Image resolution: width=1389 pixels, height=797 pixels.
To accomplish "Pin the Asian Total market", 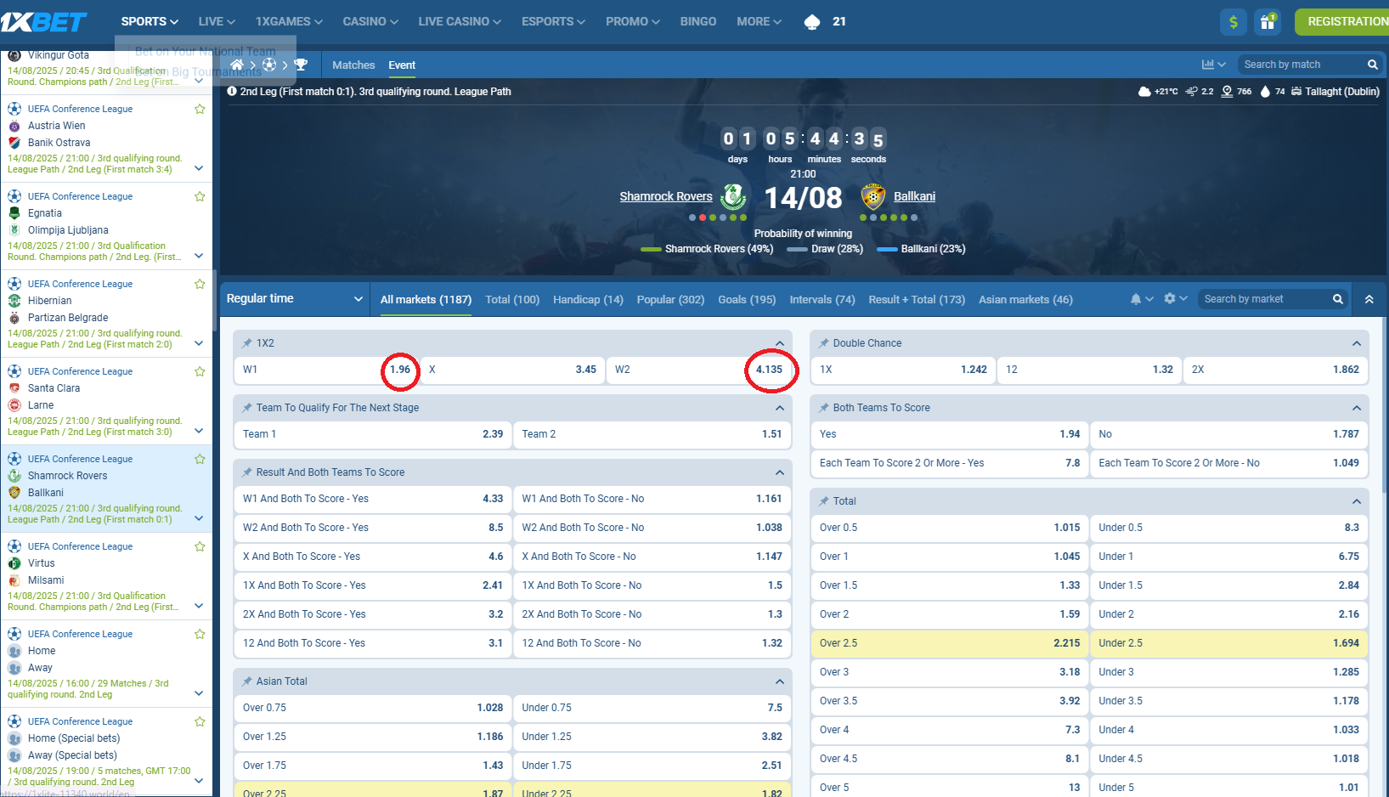I will click(247, 681).
